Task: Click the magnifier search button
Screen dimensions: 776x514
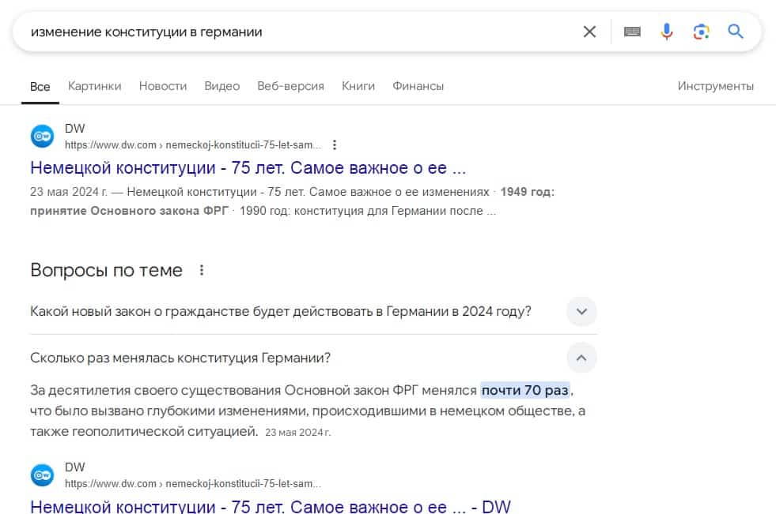Action: pos(736,32)
